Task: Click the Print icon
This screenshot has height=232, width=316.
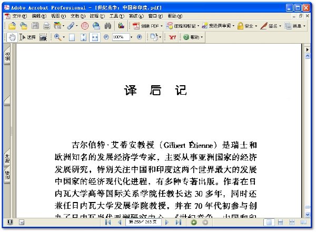Action: click(x=46, y=26)
